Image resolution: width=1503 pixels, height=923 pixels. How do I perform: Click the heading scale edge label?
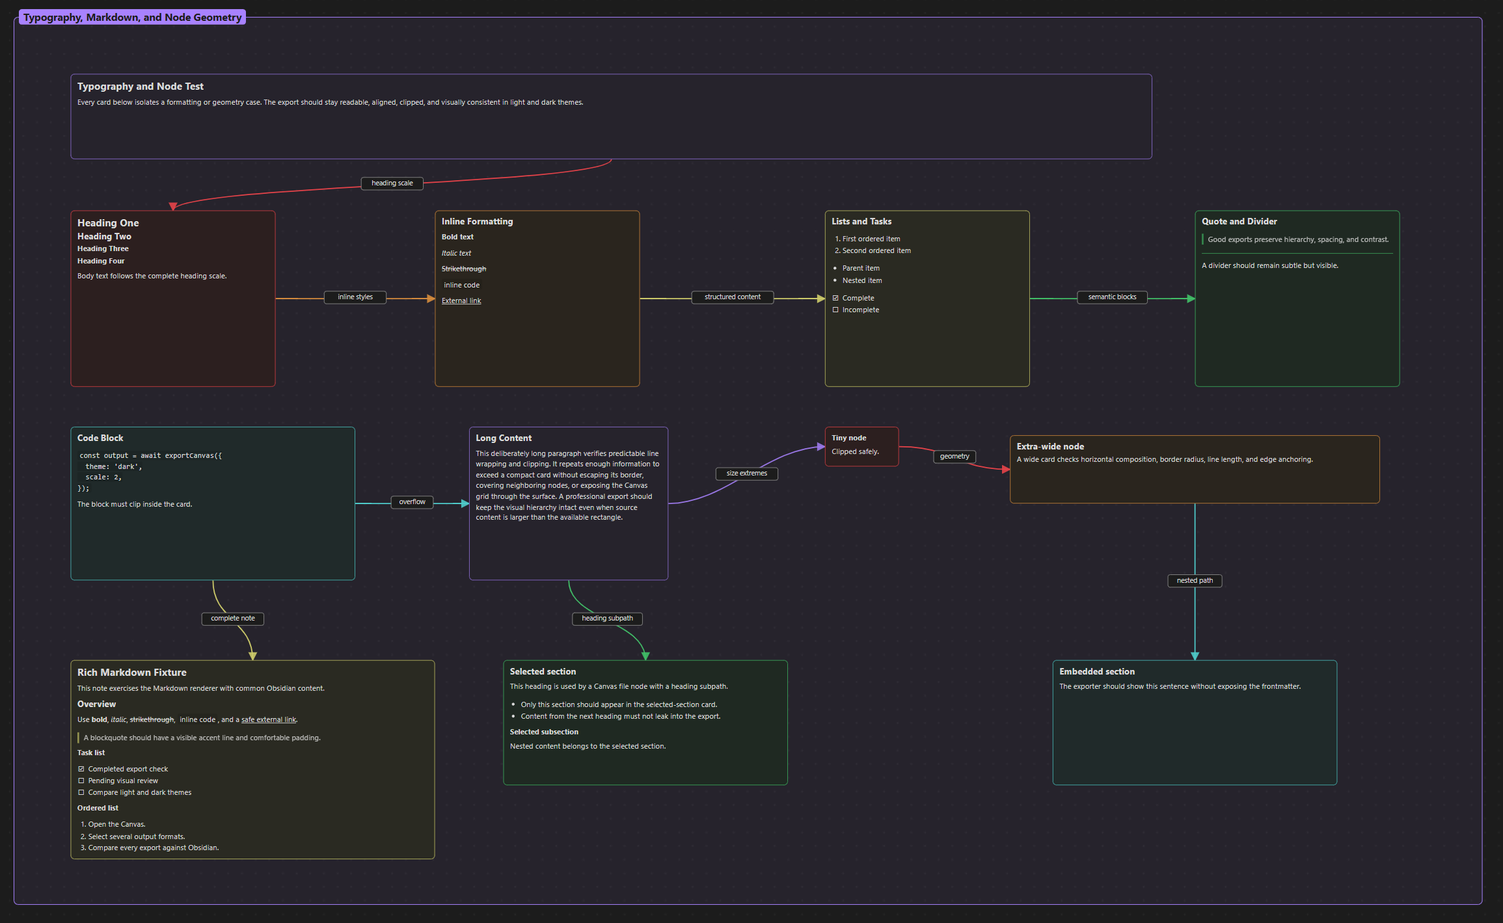click(x=392, y=183)
